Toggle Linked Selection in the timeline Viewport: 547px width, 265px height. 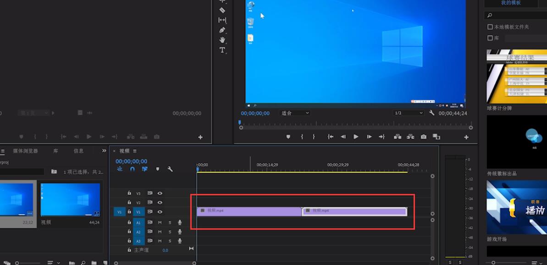point(145,169)
